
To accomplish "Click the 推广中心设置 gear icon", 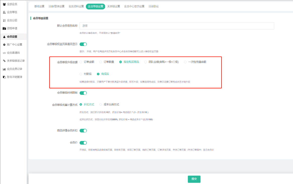I will pyautogui.click(x=4, y=45).
